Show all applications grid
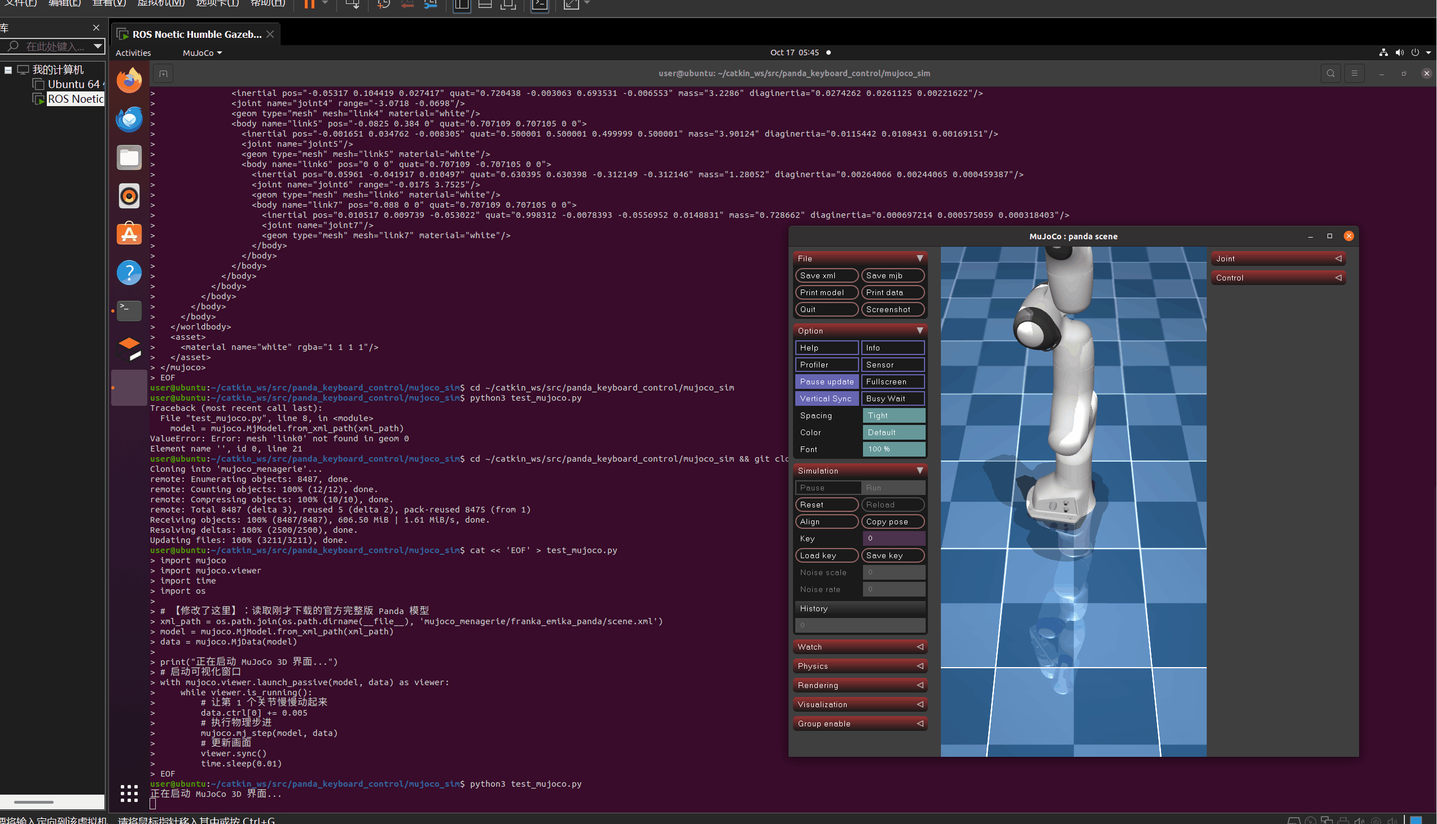 point(129,793)
